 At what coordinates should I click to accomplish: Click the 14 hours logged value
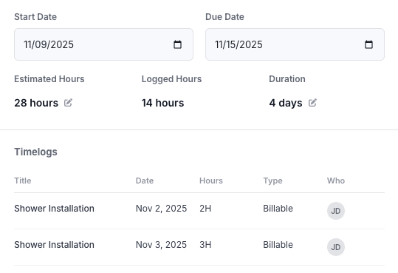[x=162, y=103]
